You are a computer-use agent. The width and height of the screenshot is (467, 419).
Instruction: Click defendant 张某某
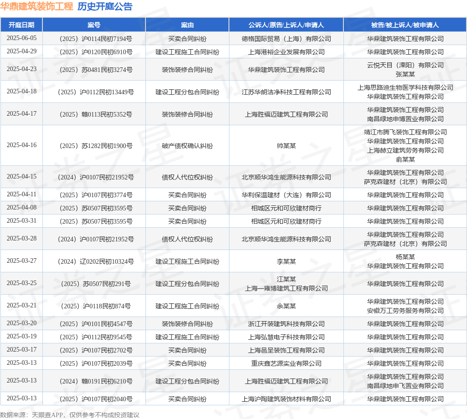tap(405, 74)
